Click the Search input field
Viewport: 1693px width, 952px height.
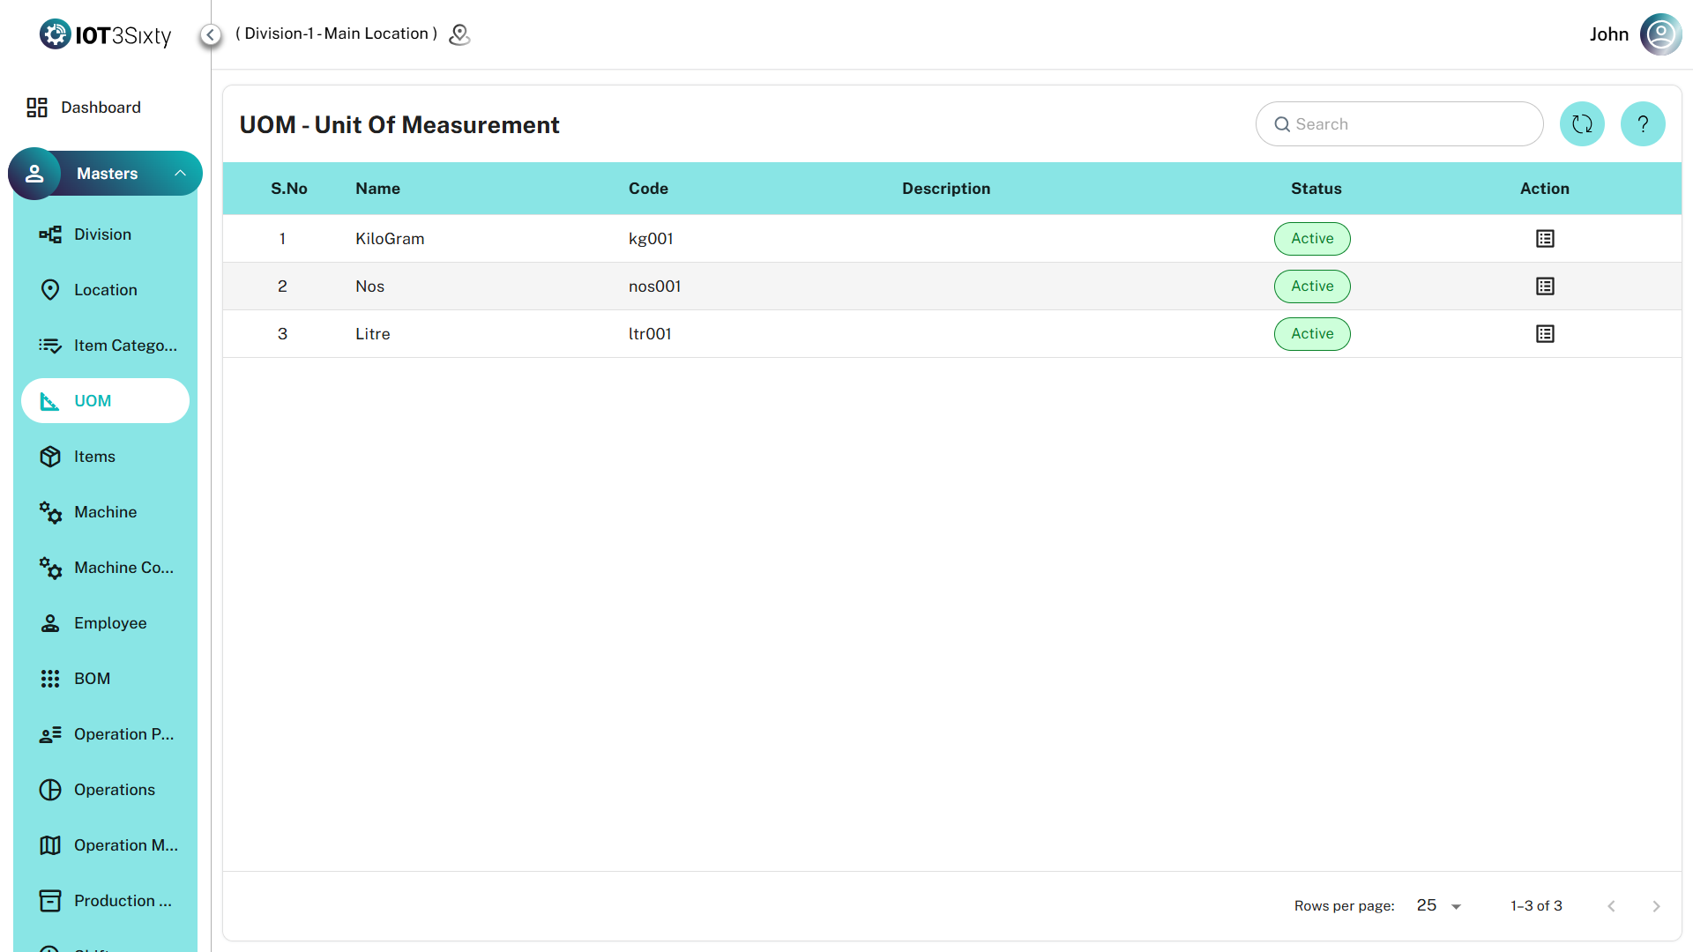[1411, 124]
